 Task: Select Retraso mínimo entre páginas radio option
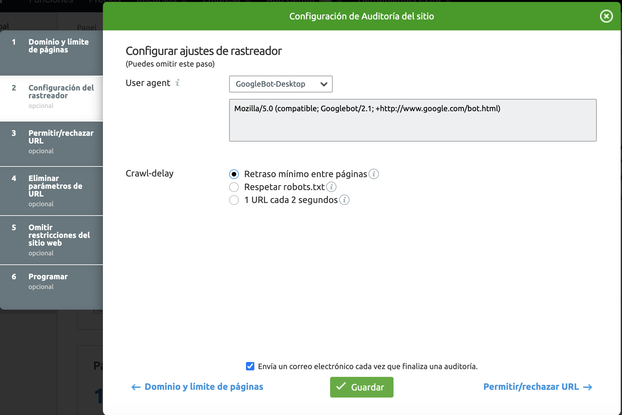234,174
